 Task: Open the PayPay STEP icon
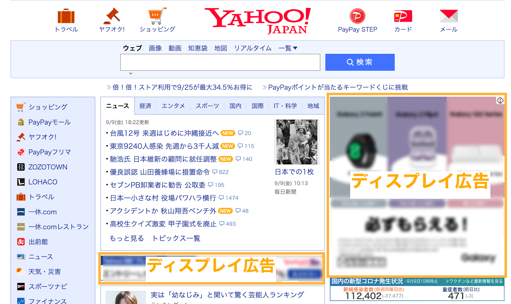tap(357, 16)
